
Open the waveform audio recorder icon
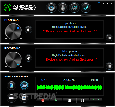pos(74,8)
